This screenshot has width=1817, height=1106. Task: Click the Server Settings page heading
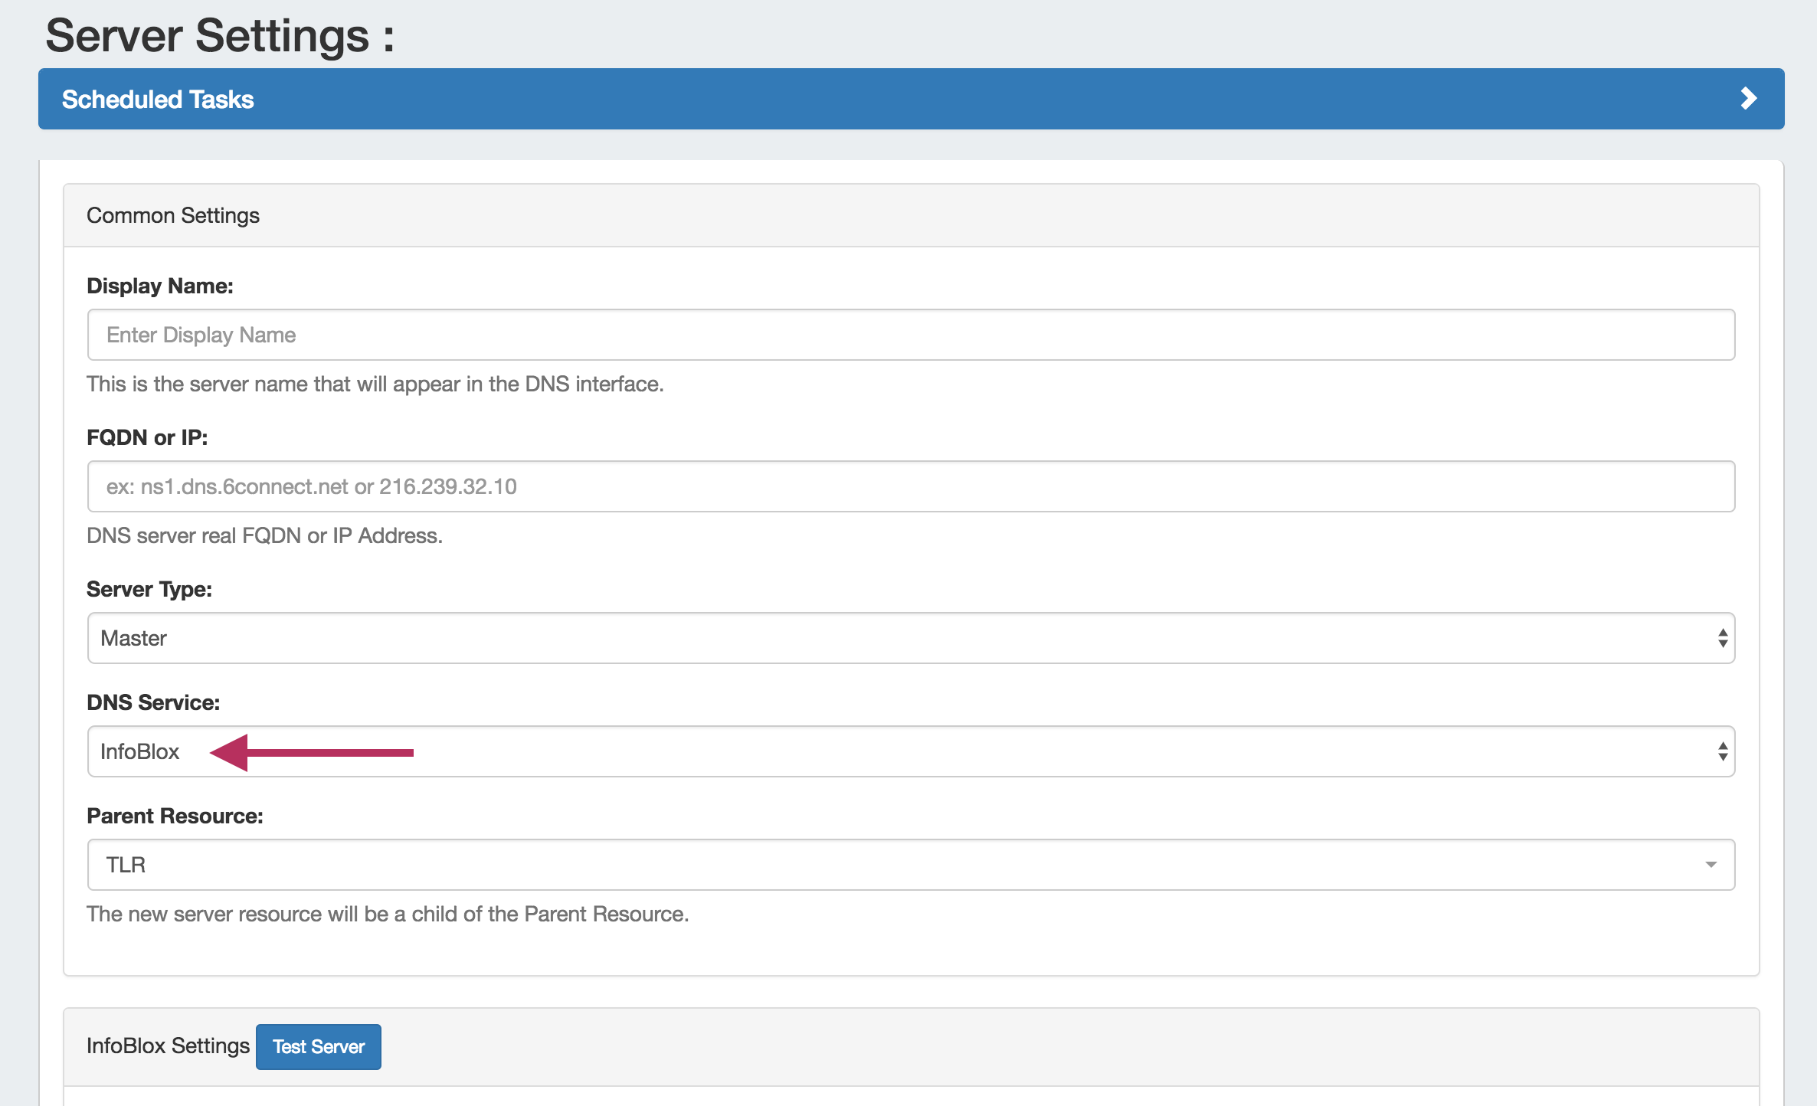pyautogui.click(x=219, y=34)
